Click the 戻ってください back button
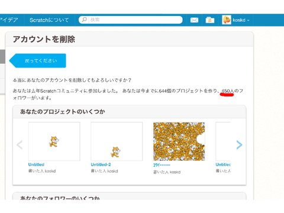This screenshot has height=213, width=284. (x=38, y=60)
